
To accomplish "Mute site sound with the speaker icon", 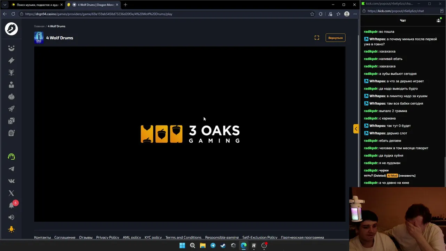I will pos(11,217).
